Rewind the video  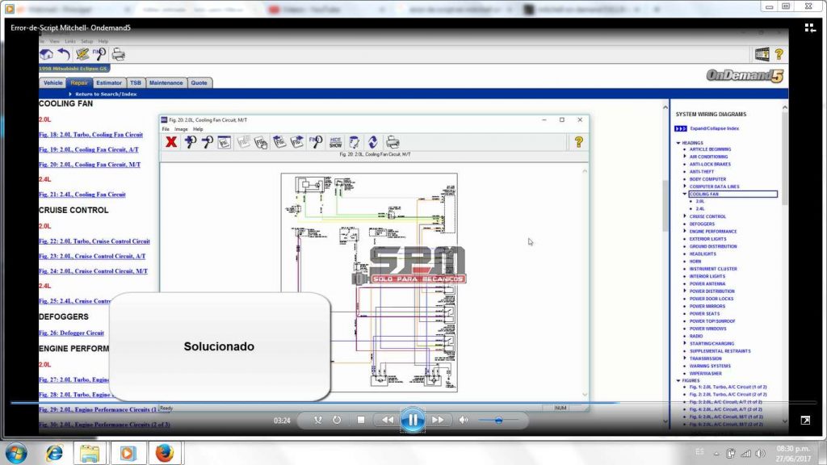coord(388,420)
